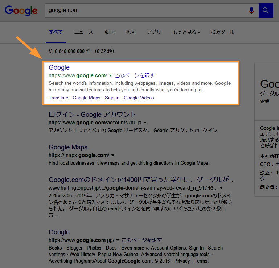
Task: Click the 2016/02/06 article snippet text
Action: pos(140,205)
